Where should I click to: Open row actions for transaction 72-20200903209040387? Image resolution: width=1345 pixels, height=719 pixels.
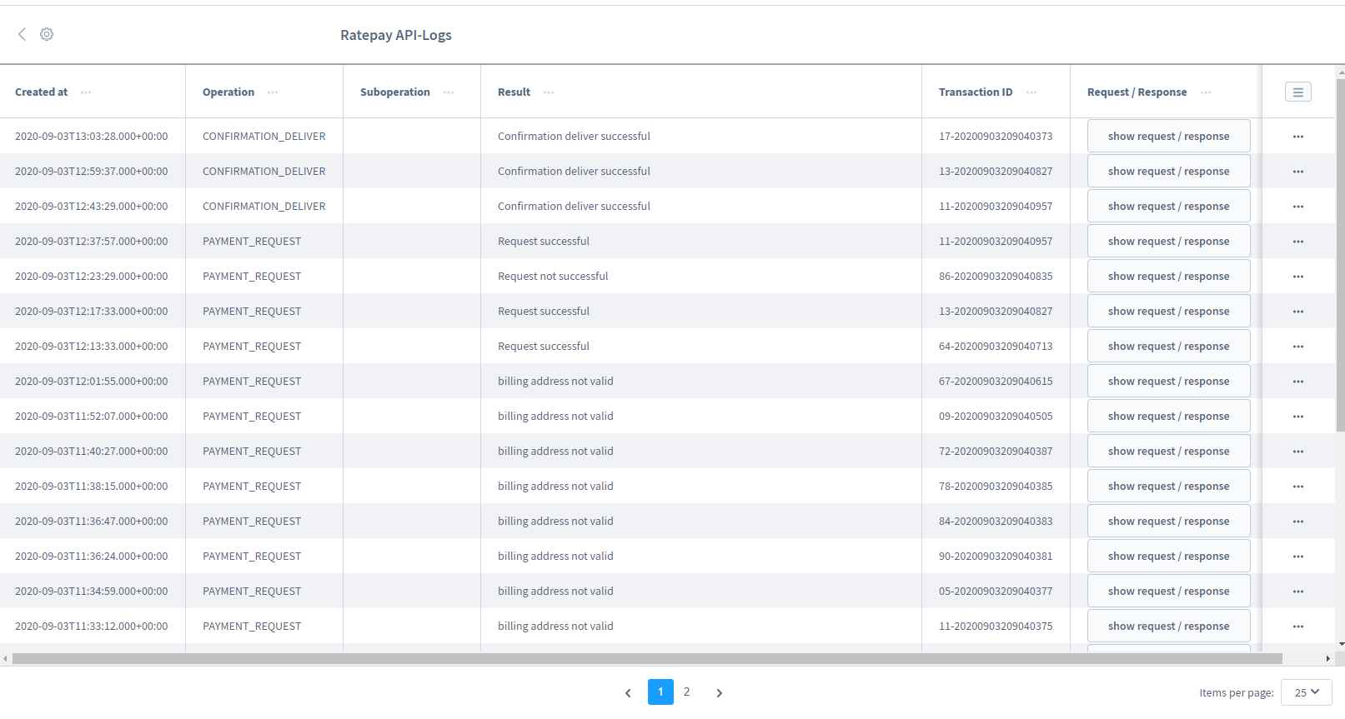tap(1298, 452)
